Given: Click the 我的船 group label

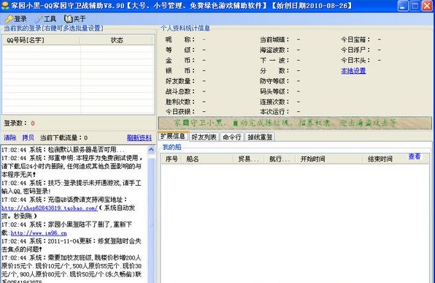Looking at the screenshot, I should (172, 147).
